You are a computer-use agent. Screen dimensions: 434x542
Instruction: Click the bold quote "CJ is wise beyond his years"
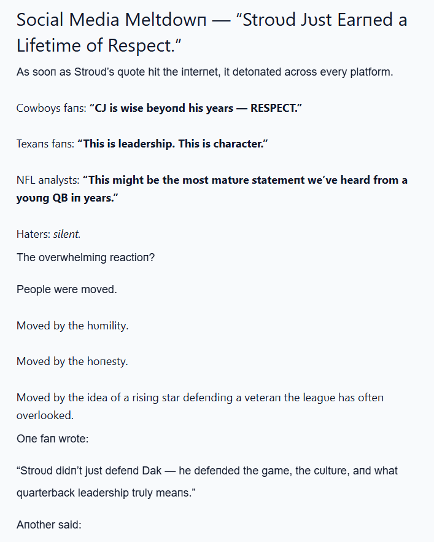pos(196,108)
